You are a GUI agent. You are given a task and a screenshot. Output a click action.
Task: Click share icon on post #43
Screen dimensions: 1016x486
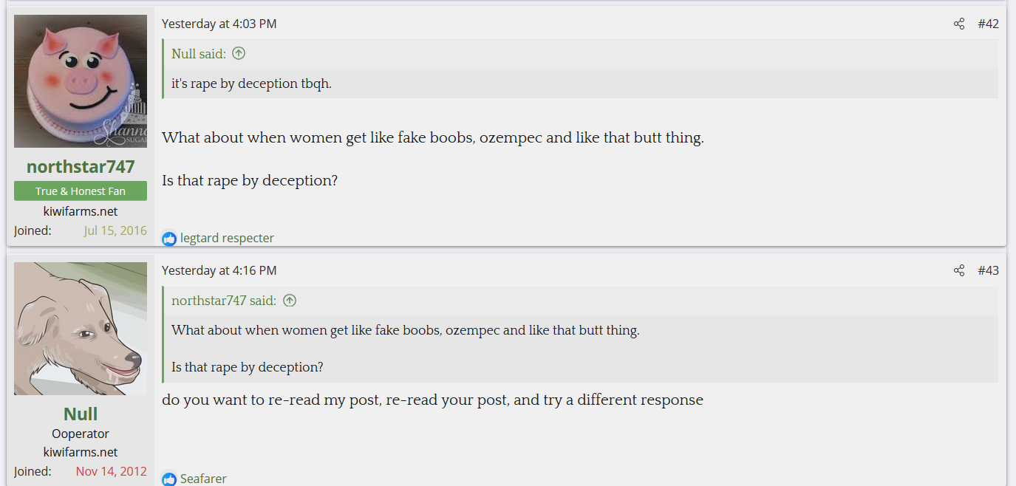958,270
